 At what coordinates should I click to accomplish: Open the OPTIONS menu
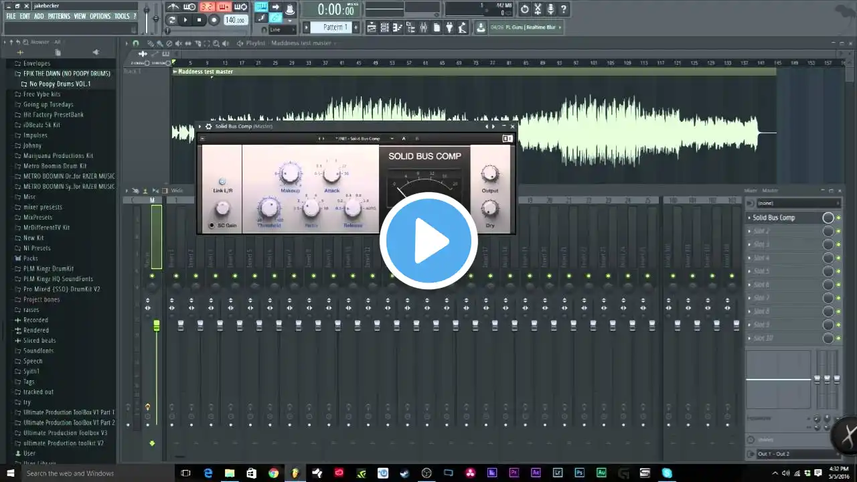coord(100,16)
